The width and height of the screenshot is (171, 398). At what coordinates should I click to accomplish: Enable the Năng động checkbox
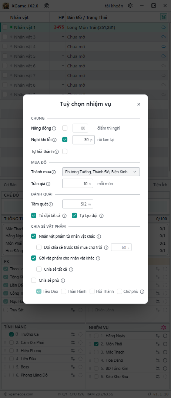coord(65,128)
